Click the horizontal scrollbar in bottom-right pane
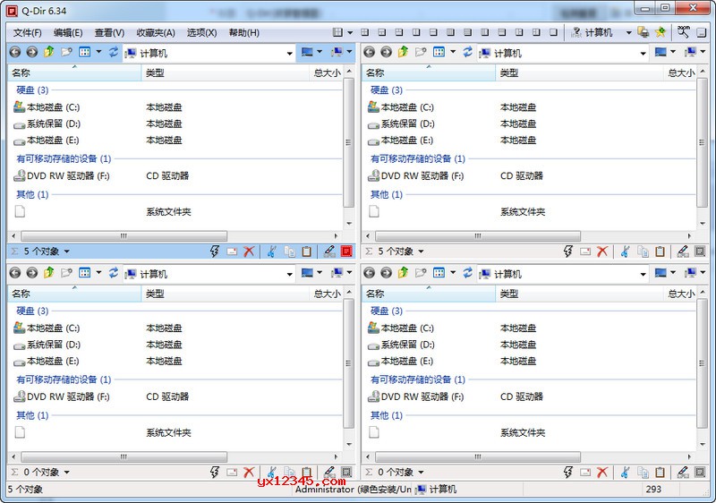Image resolution: width=716 pixels, height=503 pixels. 478,456
